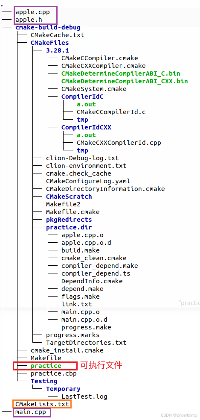Click CMakeDetermineCompilerABI_C.bin entry
The width and height of the screenshot is (200, 420).
click(x=121, y=73)
